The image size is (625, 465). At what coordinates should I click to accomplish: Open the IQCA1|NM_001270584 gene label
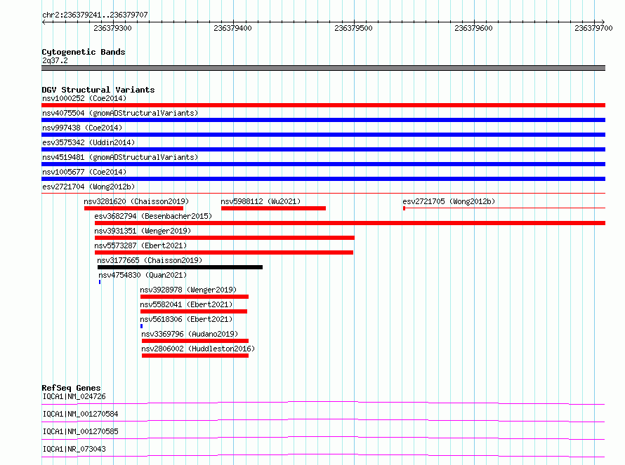tap(81, 414)
